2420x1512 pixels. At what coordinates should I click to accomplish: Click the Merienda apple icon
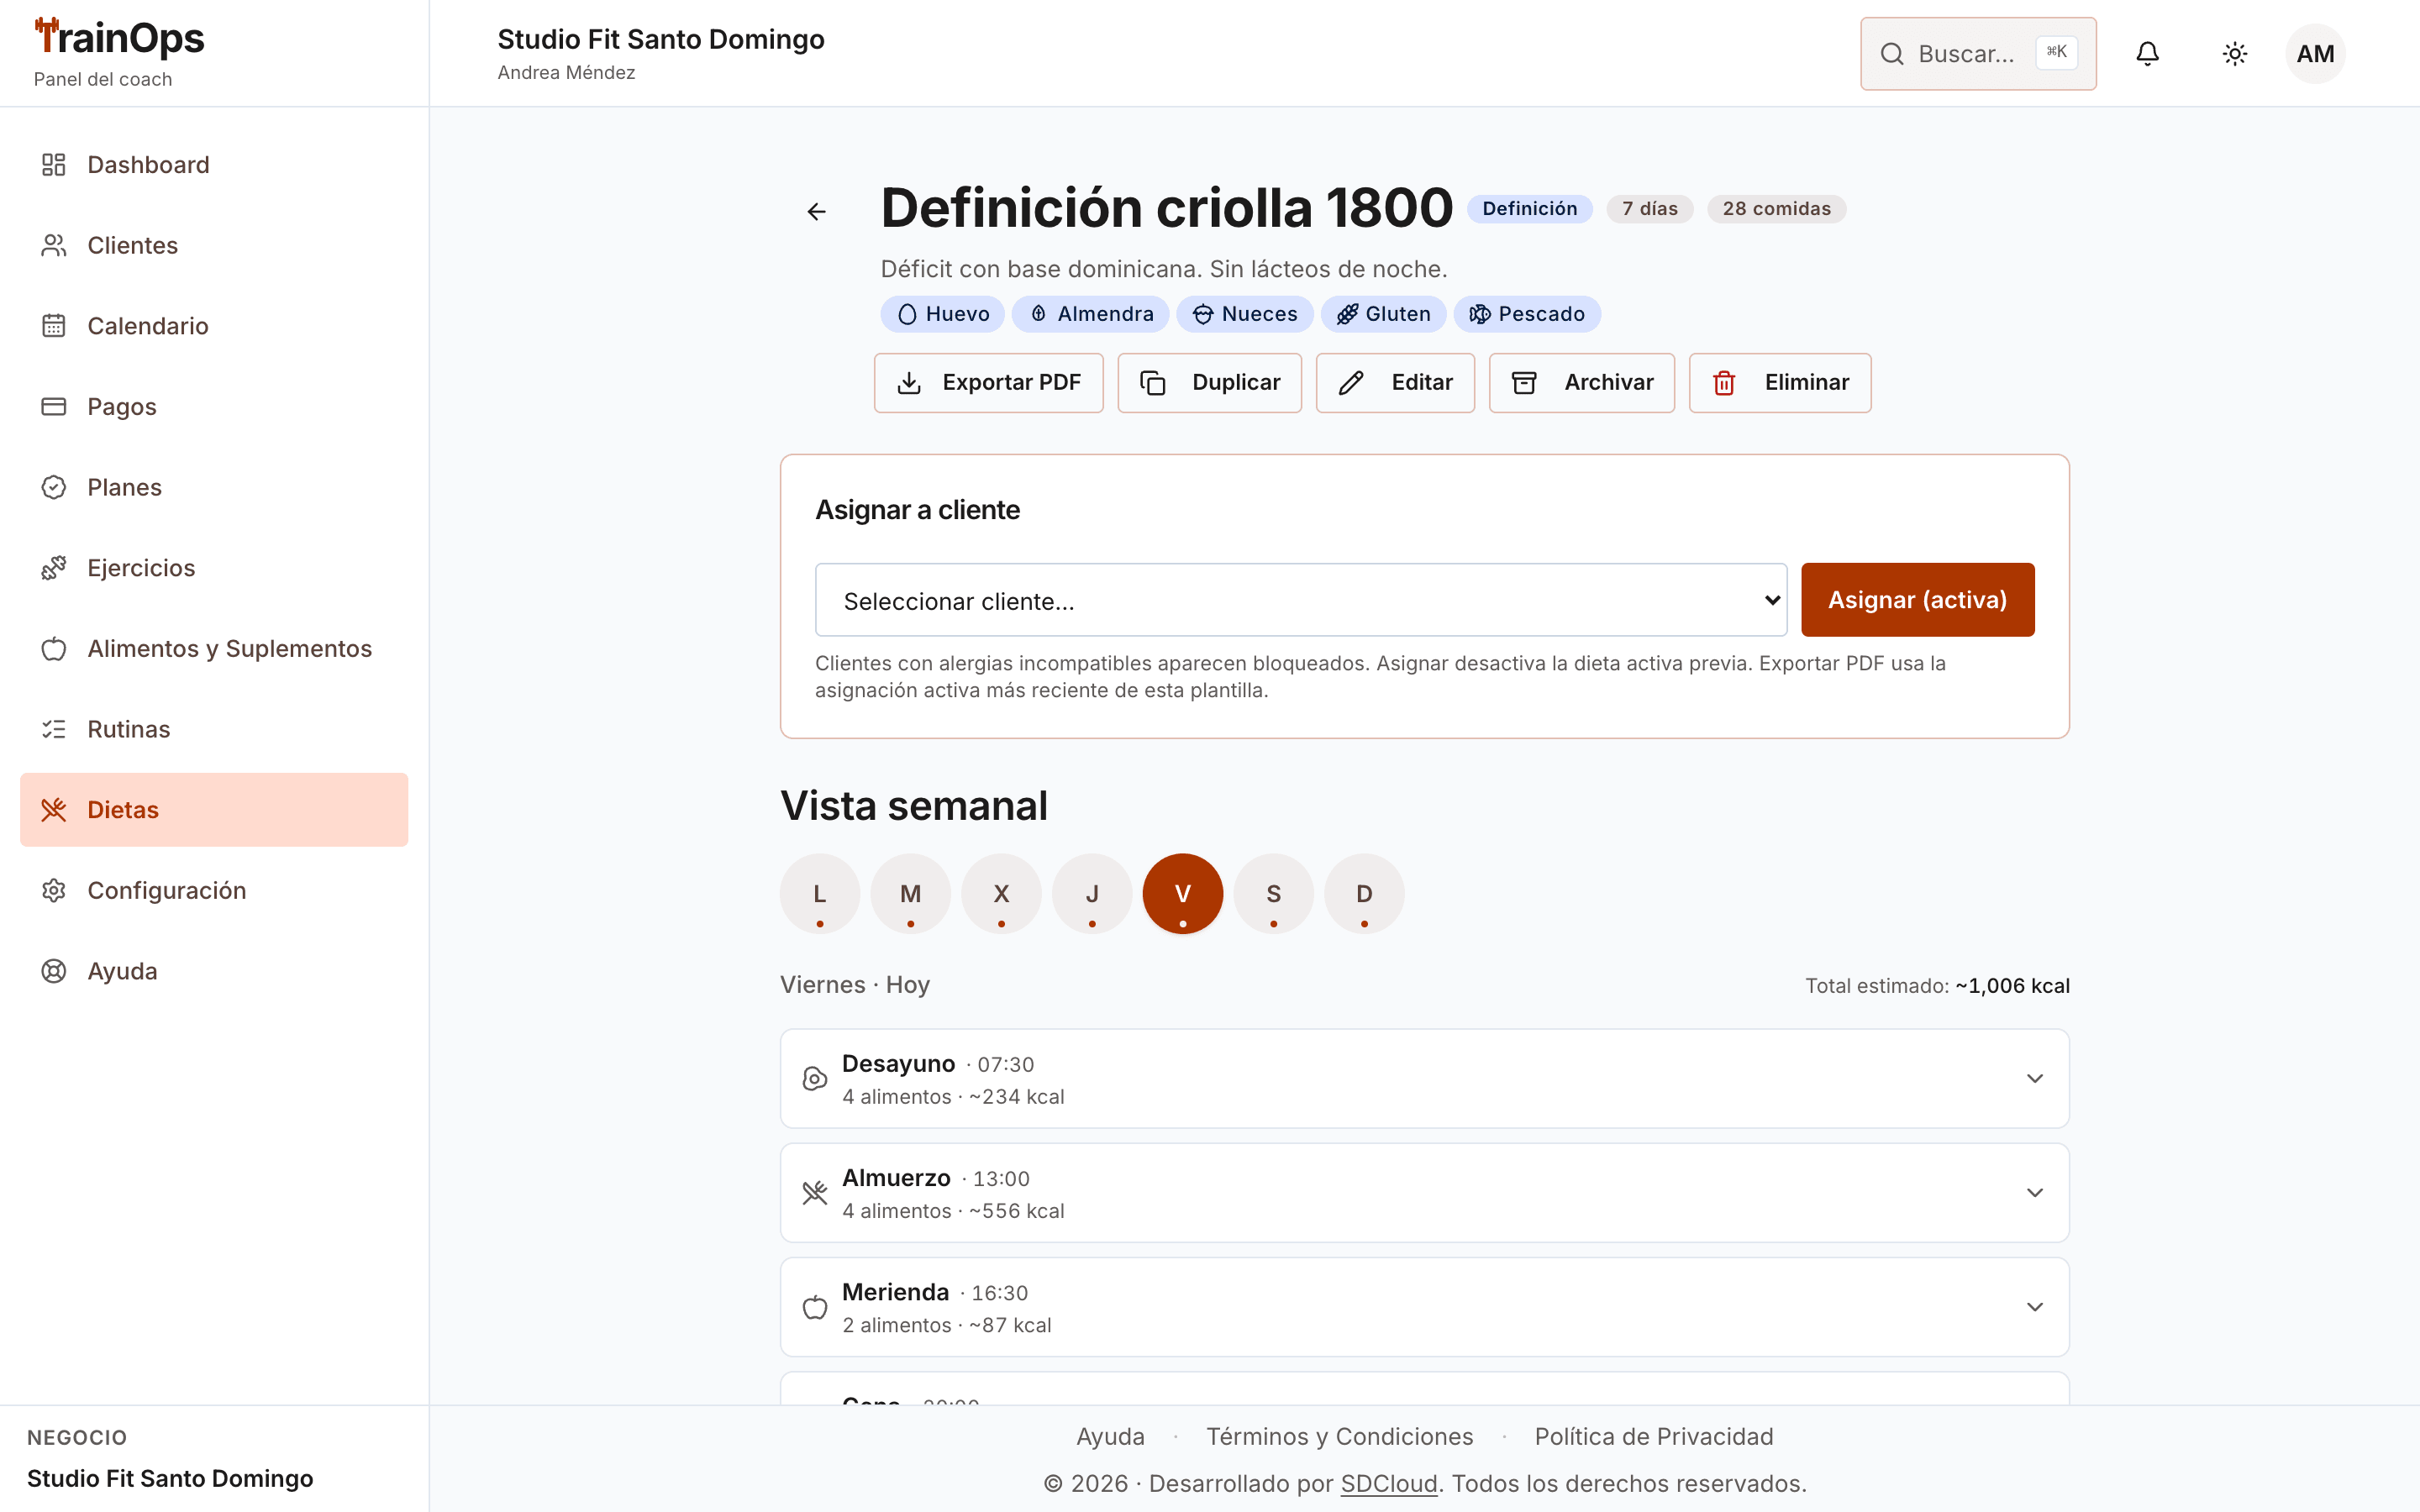pos(815,1307)
